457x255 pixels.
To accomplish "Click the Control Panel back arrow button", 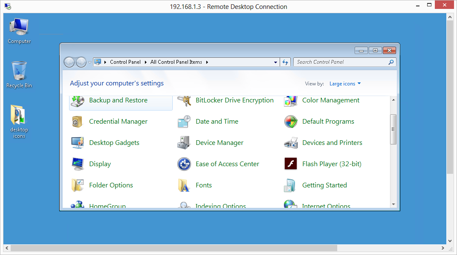I will 69,62.
